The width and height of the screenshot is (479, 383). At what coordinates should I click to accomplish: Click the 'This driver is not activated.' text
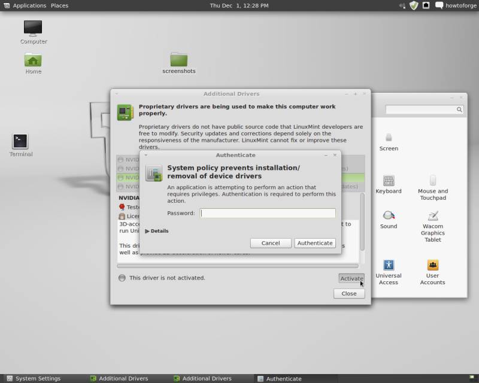pyautogui.click(x=167, y=278)
